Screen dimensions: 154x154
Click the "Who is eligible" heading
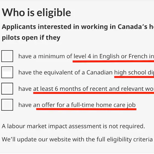[36, 13]
